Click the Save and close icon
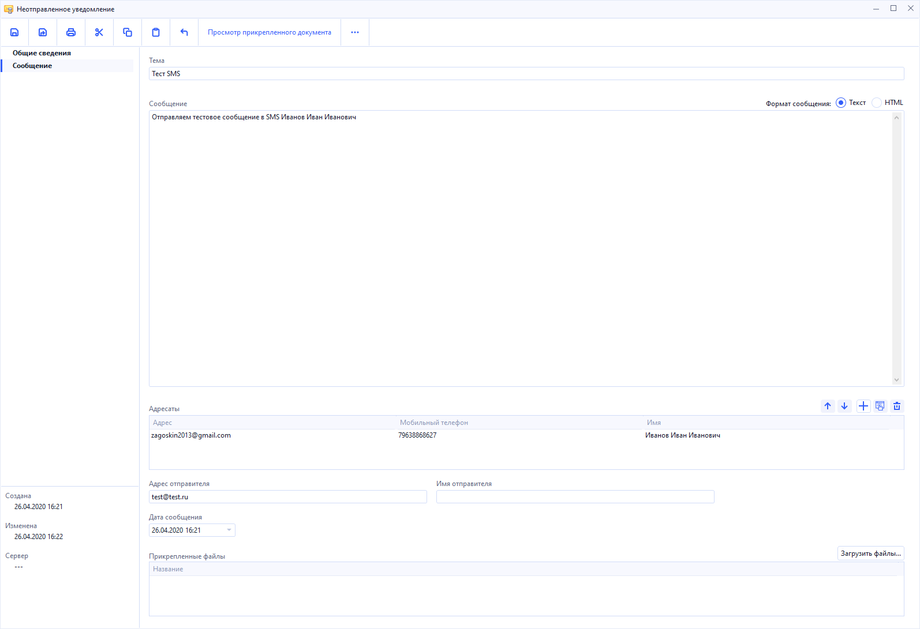This screenshot has height=629, width=920. pos(43,32)
